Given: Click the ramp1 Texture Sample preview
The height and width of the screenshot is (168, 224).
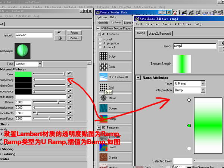Looking at the screenshot, I should (182, 64).
